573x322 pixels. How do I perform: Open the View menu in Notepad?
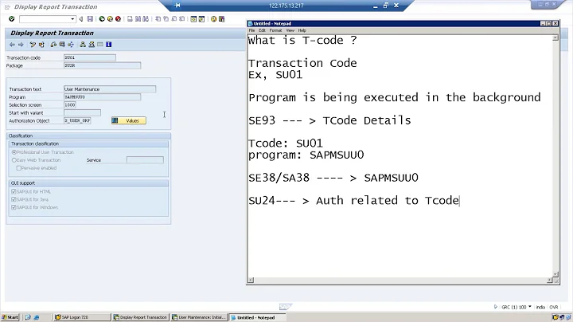click(x=290, y=30)
